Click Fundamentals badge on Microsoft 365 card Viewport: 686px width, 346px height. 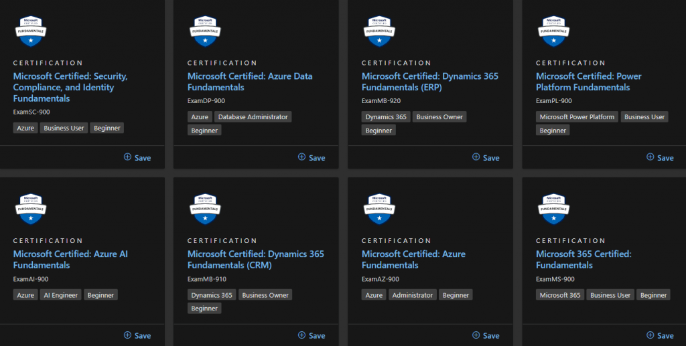553,209
